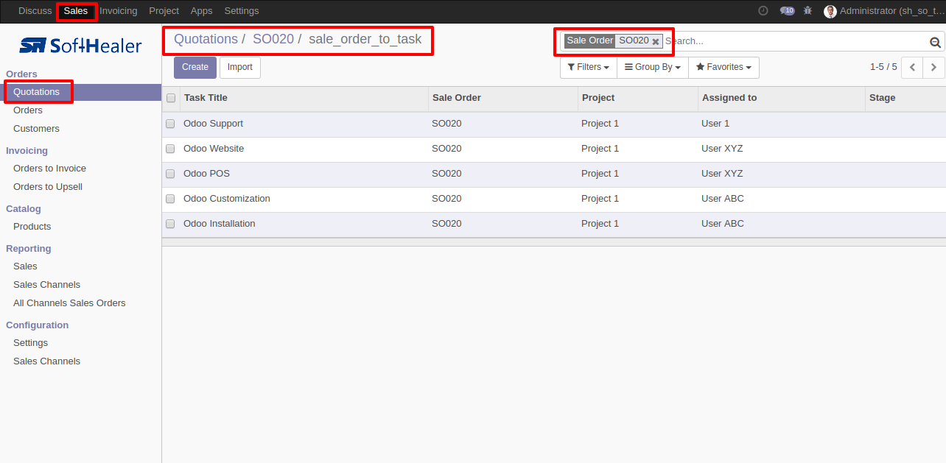Click the SoftHealer logo

pos(80,46)
